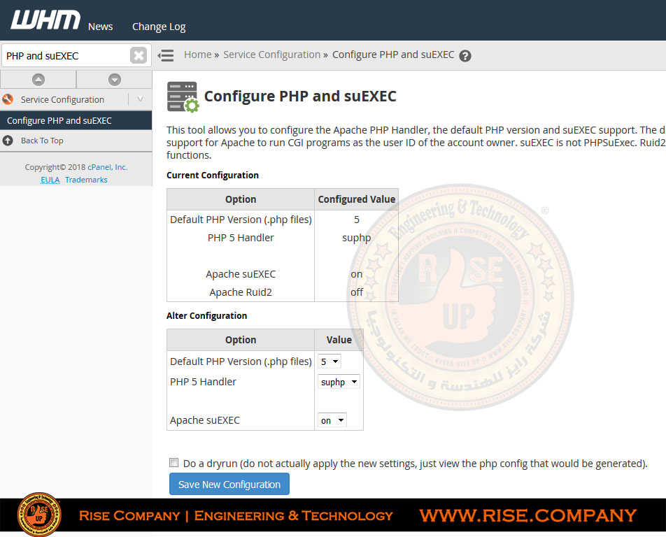Click the 'Option' header in Current Configuration

click(241, 199)
